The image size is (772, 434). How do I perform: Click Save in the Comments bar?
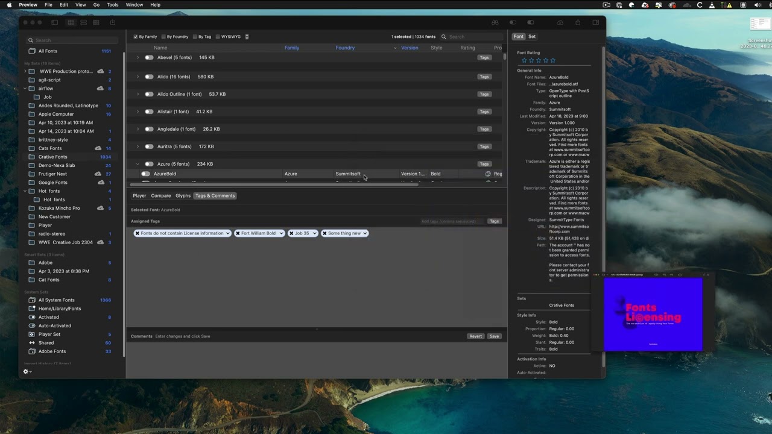495,336
